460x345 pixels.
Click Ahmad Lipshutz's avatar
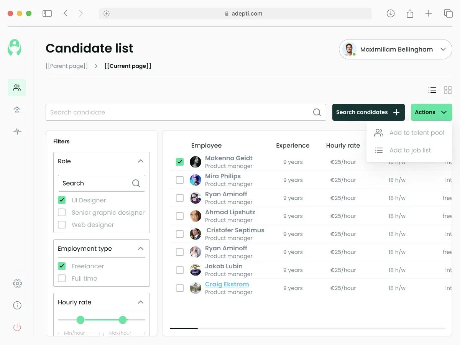click(195, 216)
